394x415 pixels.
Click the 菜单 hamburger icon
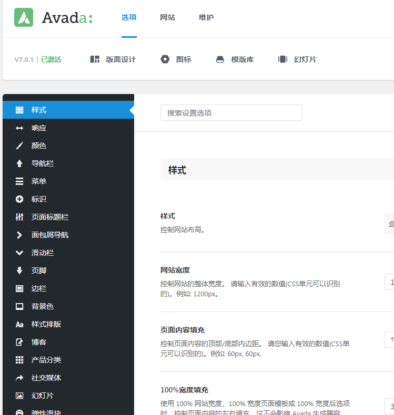click(x=19, y=181)
